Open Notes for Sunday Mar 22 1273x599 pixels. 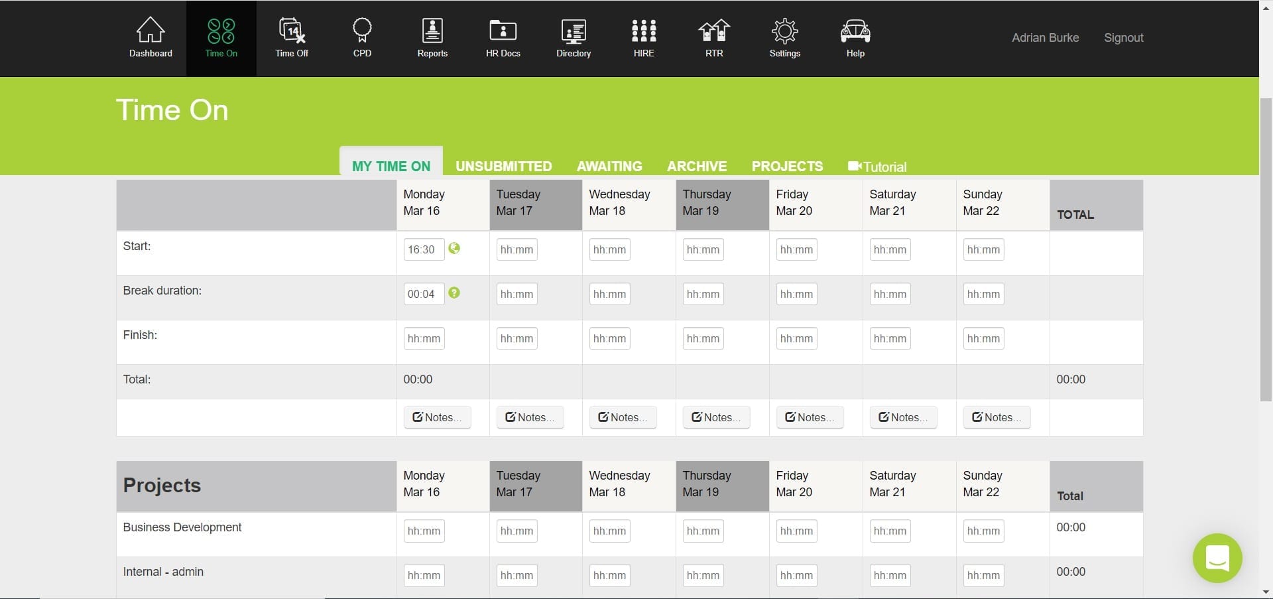997,417
